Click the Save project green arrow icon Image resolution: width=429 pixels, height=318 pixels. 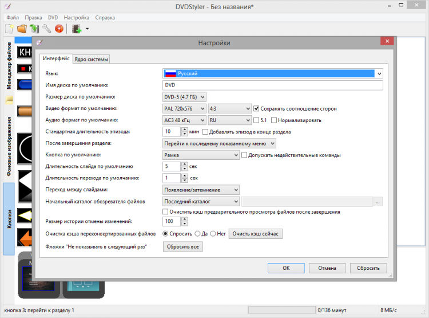(34, 29)
